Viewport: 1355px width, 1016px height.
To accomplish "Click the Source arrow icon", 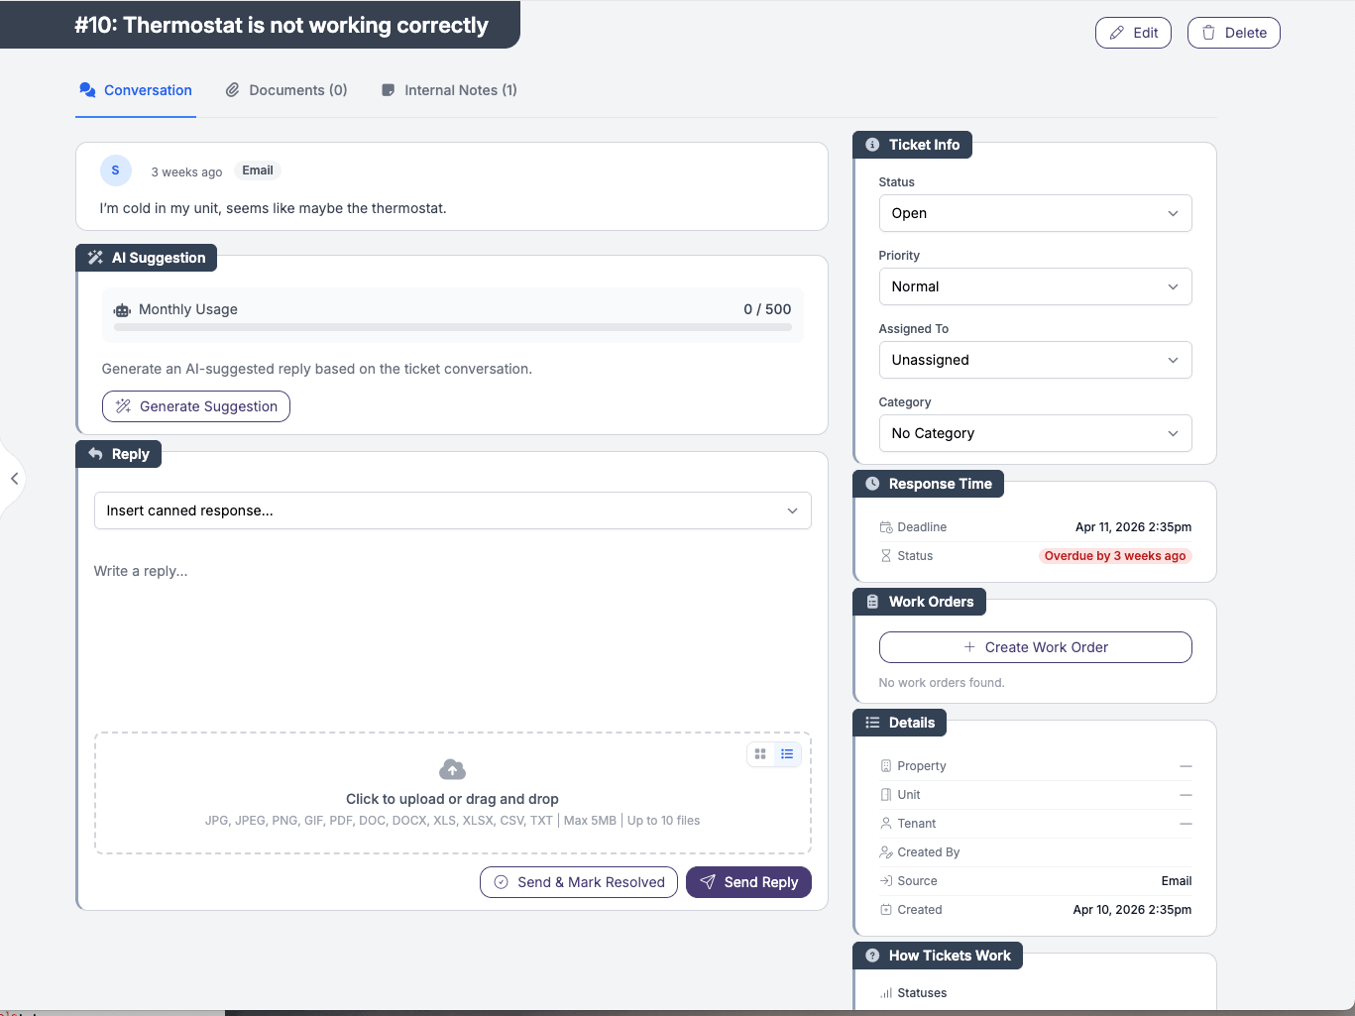I will 886,881.
